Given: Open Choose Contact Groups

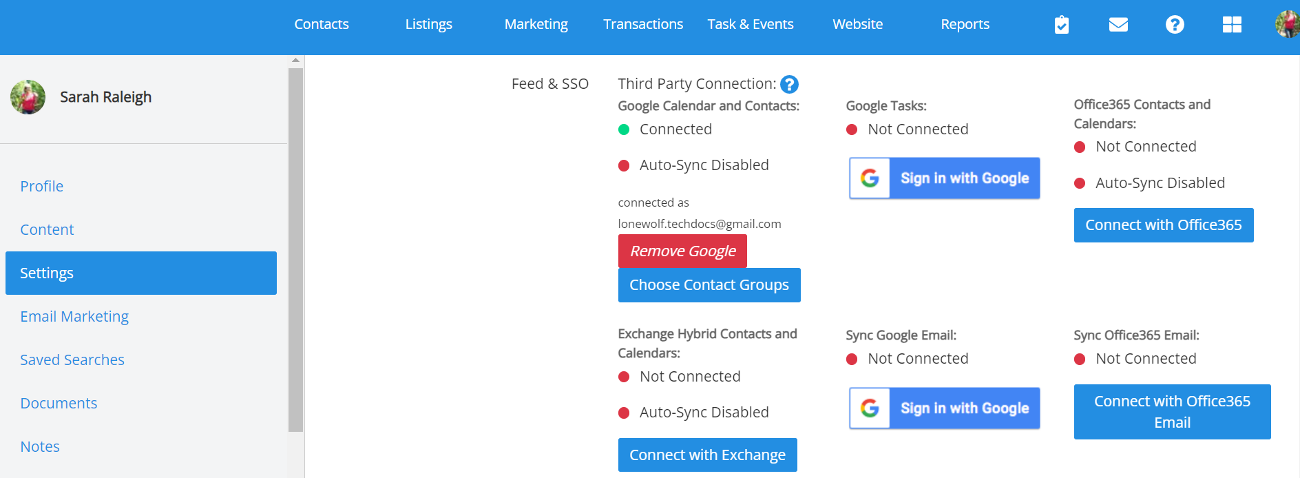Looking at the screenshot, I should tap(709, 284).
